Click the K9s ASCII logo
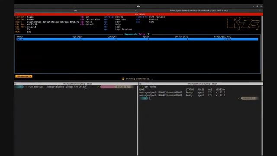This screenshot has width=277, height=156. [243, 23]
